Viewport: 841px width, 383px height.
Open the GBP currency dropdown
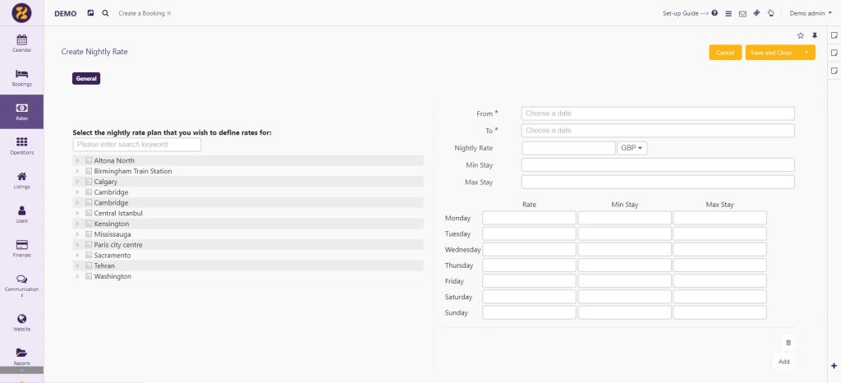tap(632, 148)
